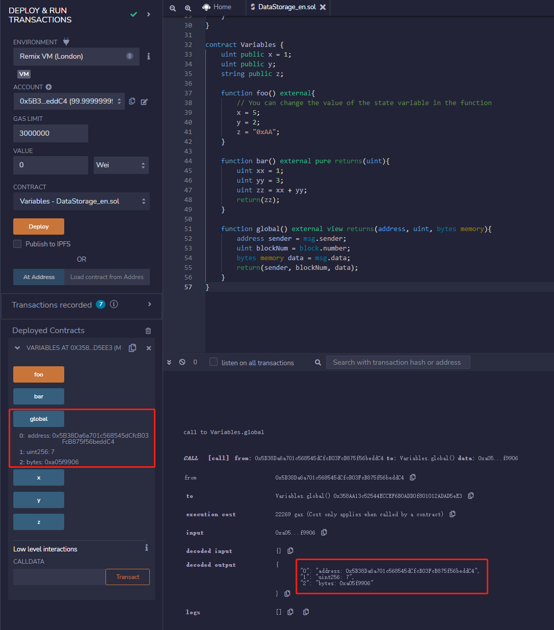This screenshot has height=630, width=554.
Task: Select the foo function button
Action: click(x=38, y=374)
